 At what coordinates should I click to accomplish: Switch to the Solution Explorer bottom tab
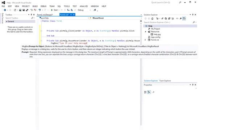[x=151, y=81]
